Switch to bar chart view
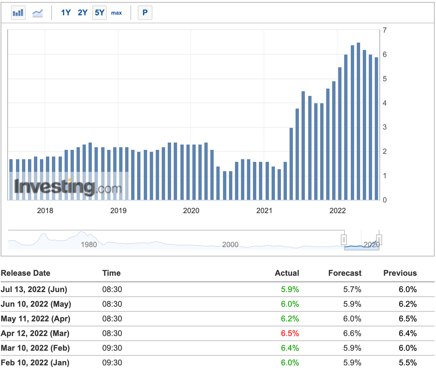This screenshot has width=436, height=377. [18, 12]
